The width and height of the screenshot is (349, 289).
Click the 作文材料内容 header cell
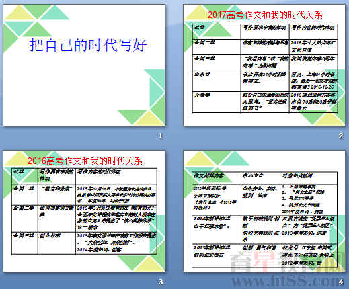(x=217, y=178)
